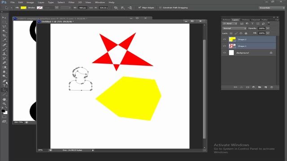Screen dimensions: 287x161
Task: Link width and height icon
Action: click(x=91, y=8)
